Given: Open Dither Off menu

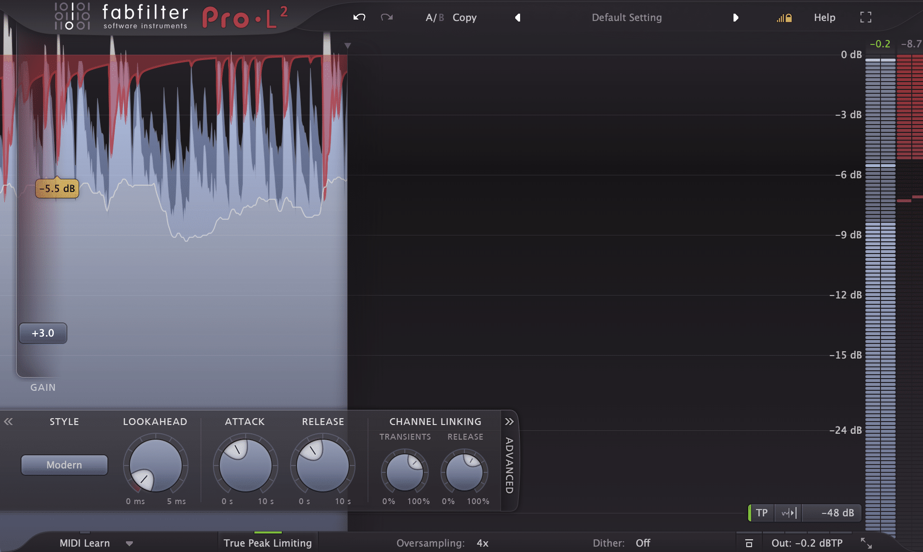Looking at the screenshot, I should click(x=621, y=543).
